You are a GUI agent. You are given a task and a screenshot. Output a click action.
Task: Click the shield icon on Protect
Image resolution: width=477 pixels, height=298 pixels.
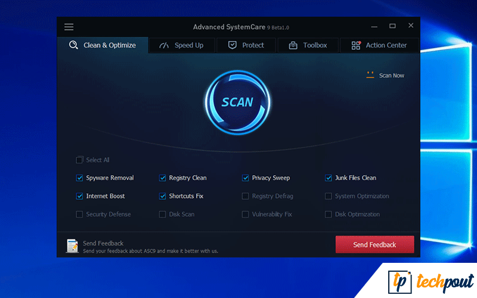tap(232, 45)
